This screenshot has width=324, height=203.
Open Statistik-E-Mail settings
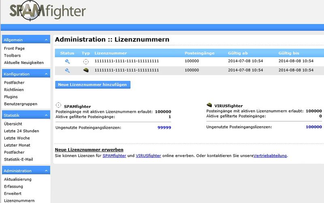point(18,159)
